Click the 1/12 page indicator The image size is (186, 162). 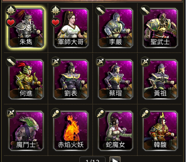click(92, 160)
